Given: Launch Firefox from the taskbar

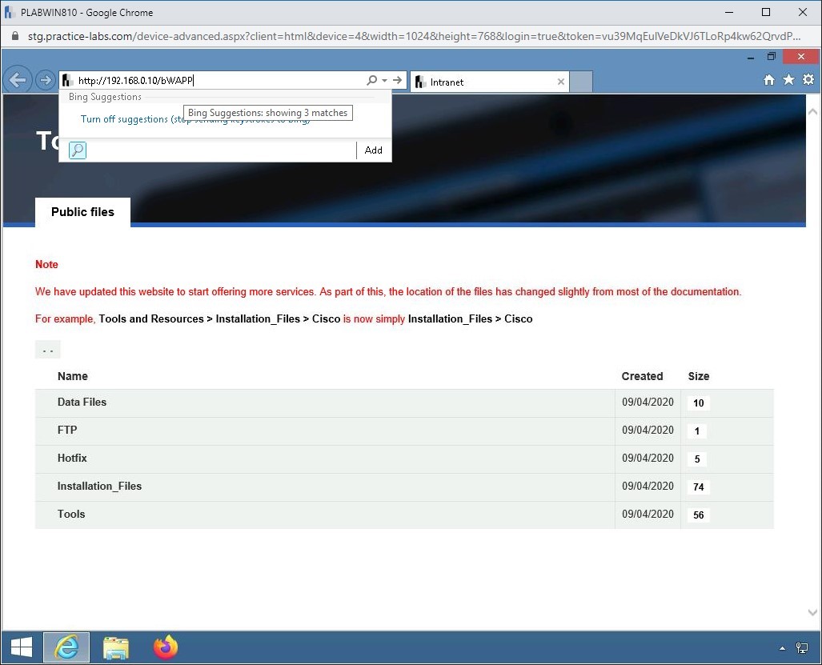Looking at the screenshot, I should [165, 647].
